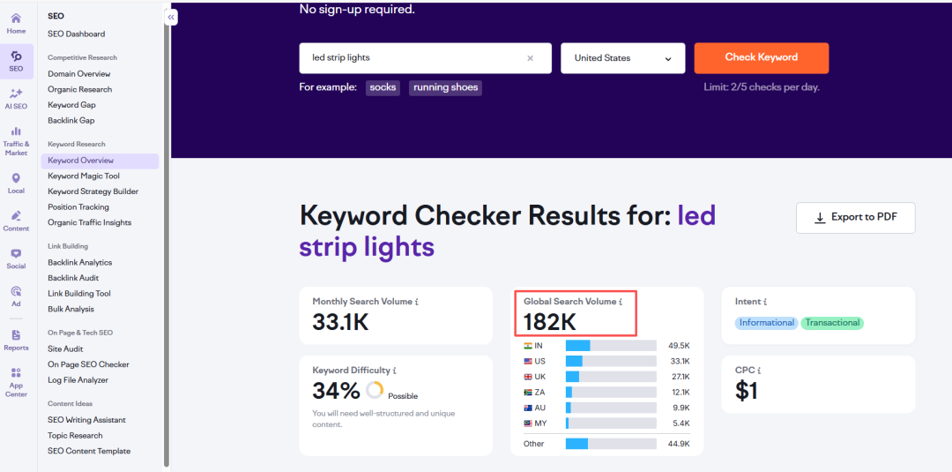Click the Keyword Difficulty donut chart
Image resolution: width=952 pixels, height=472 pixels.
tap(374, 390)
